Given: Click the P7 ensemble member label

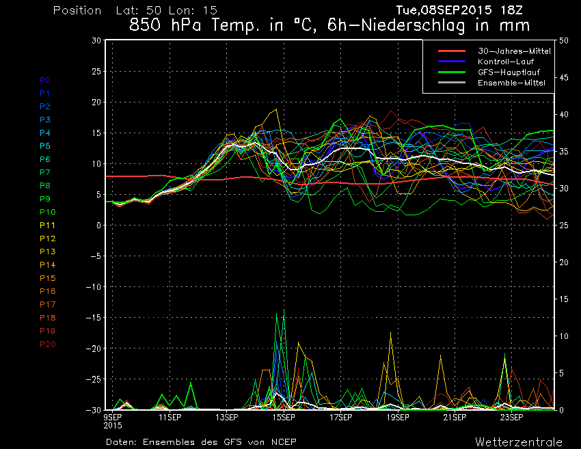Looking at the screenshot, I should 45,172.
